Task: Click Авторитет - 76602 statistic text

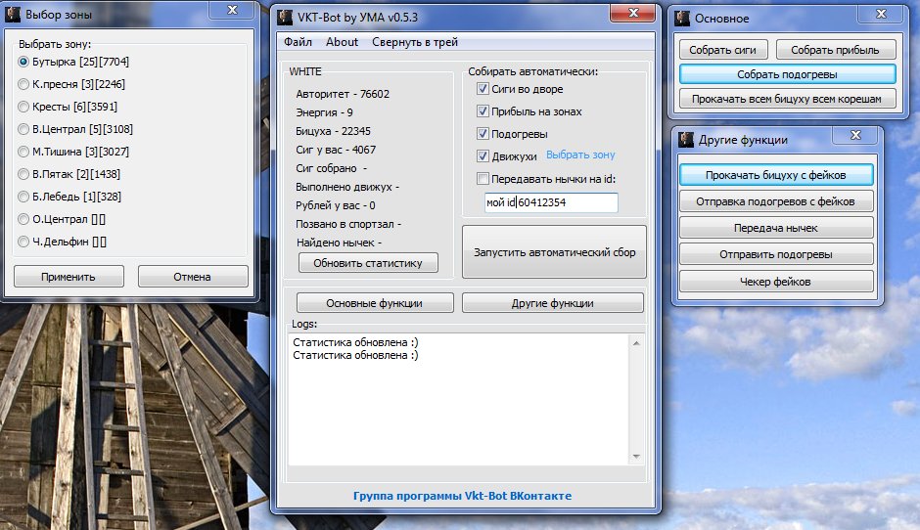Action: [343, 94]
